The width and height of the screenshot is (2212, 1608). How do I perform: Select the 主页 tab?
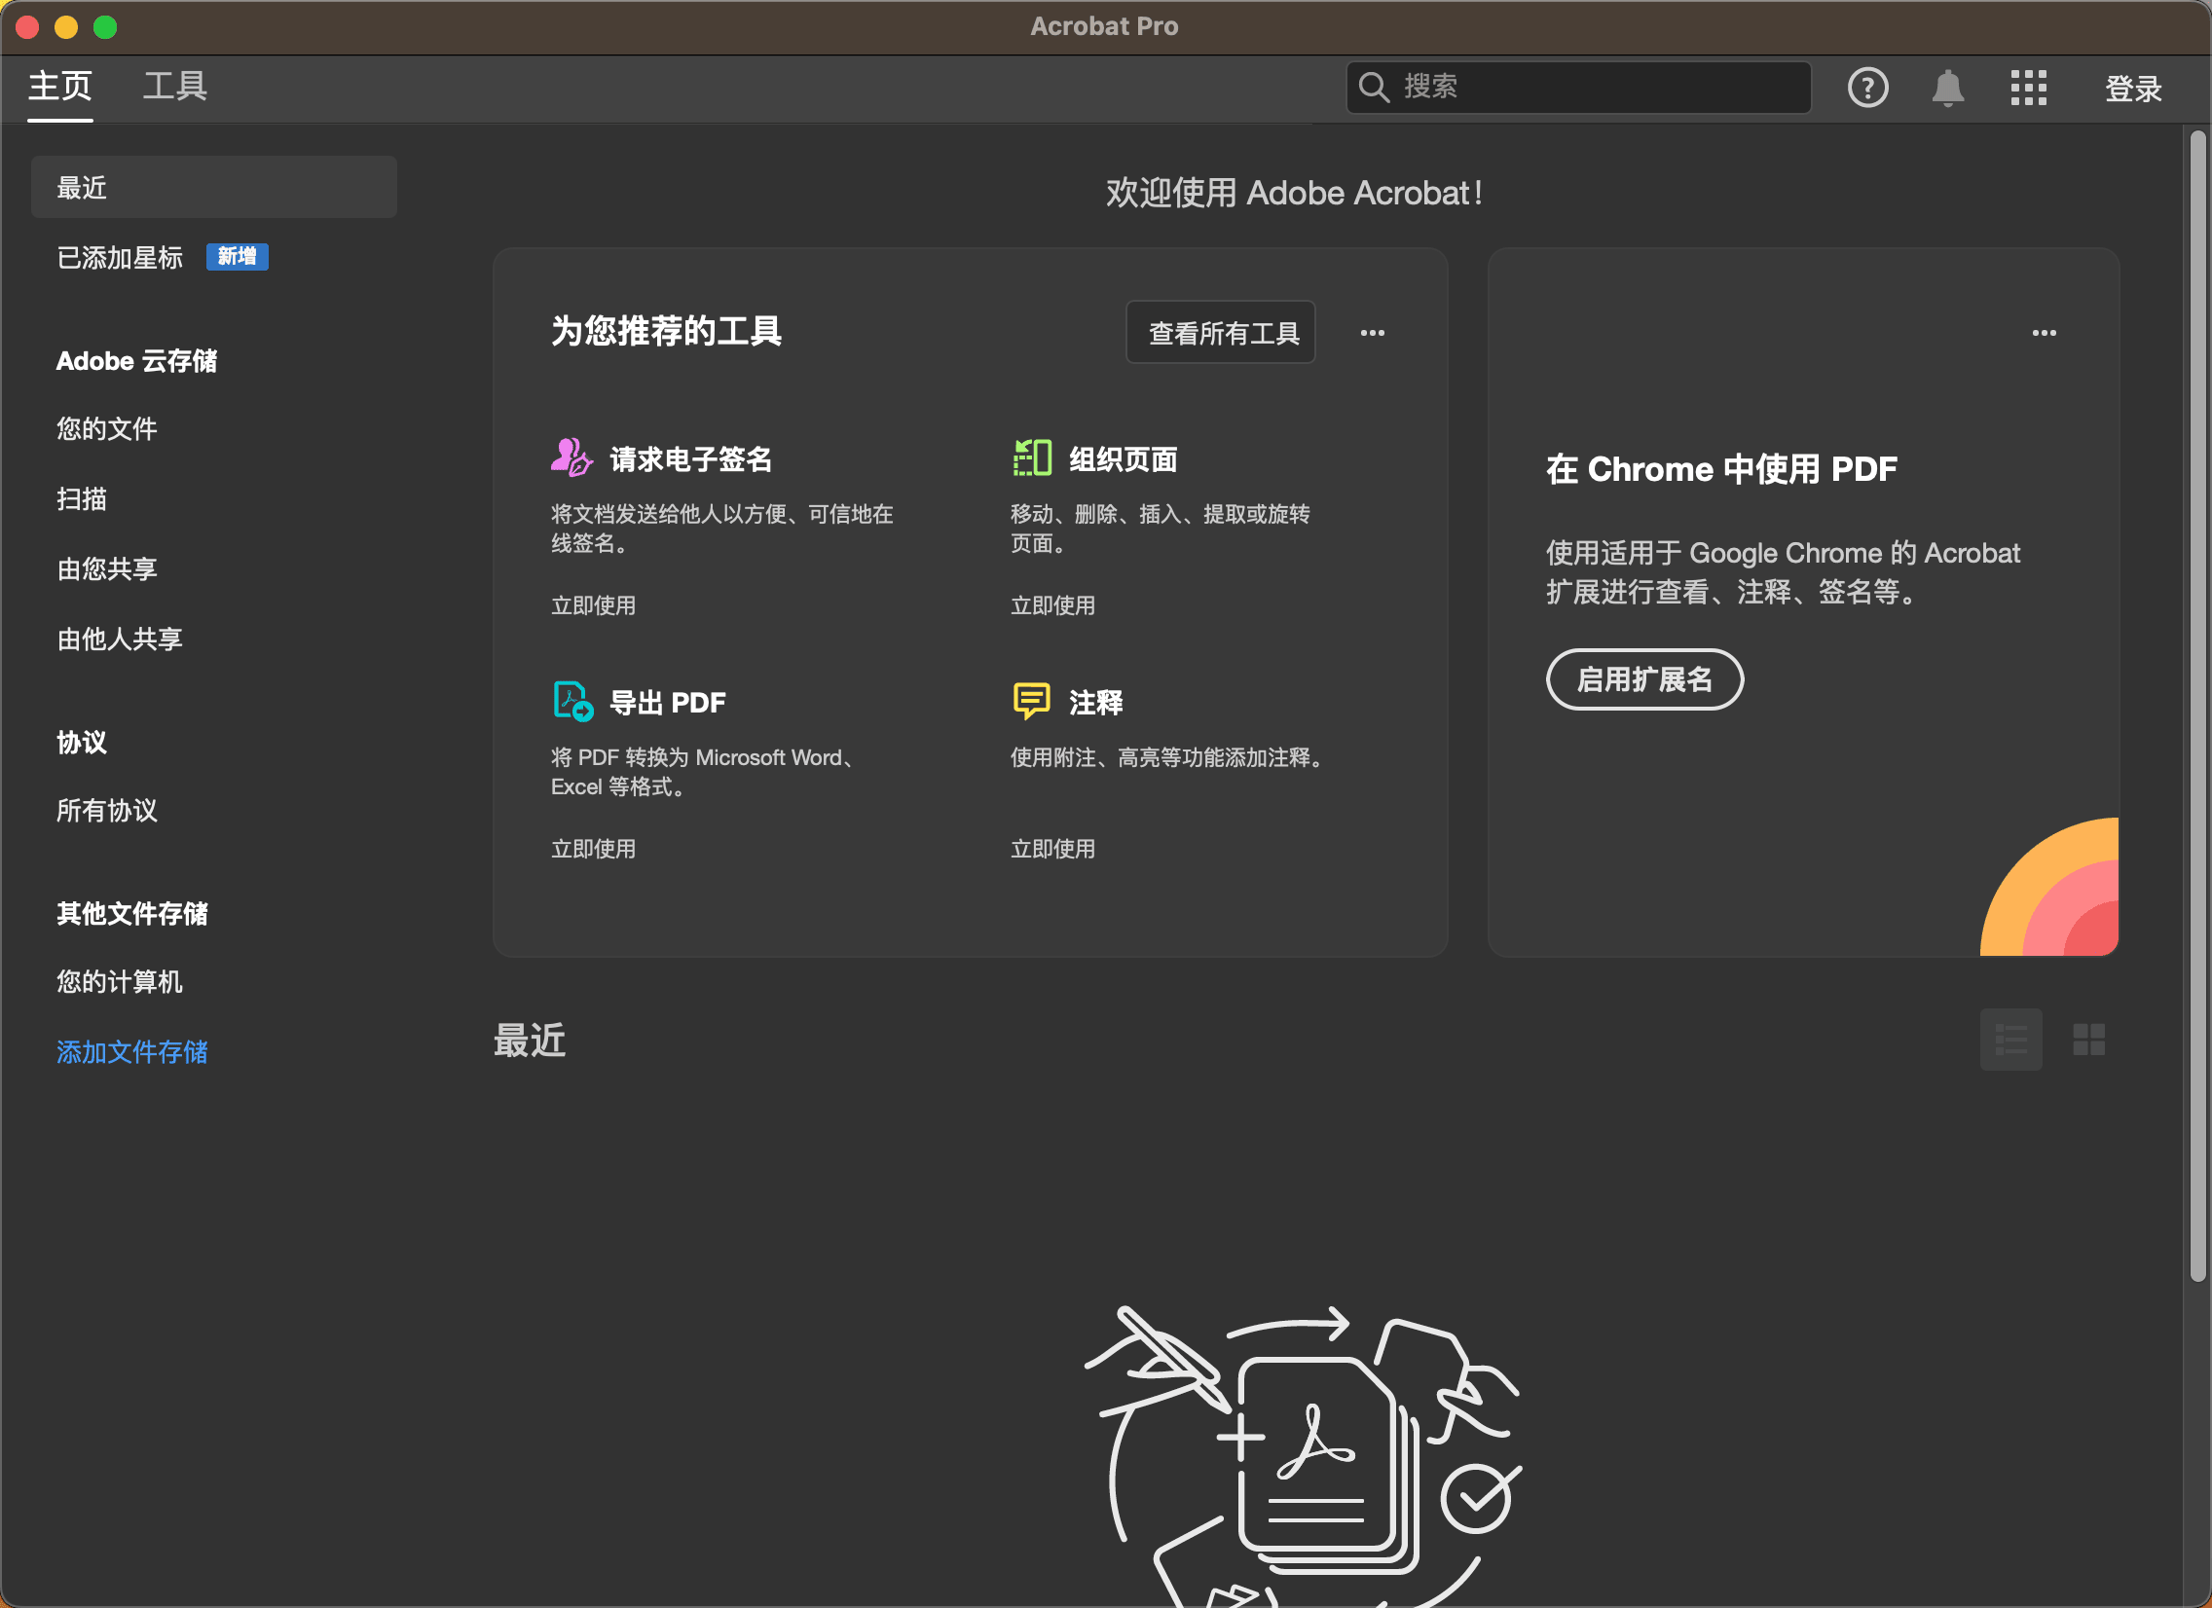pyautogui.click(x=60, y=87)
